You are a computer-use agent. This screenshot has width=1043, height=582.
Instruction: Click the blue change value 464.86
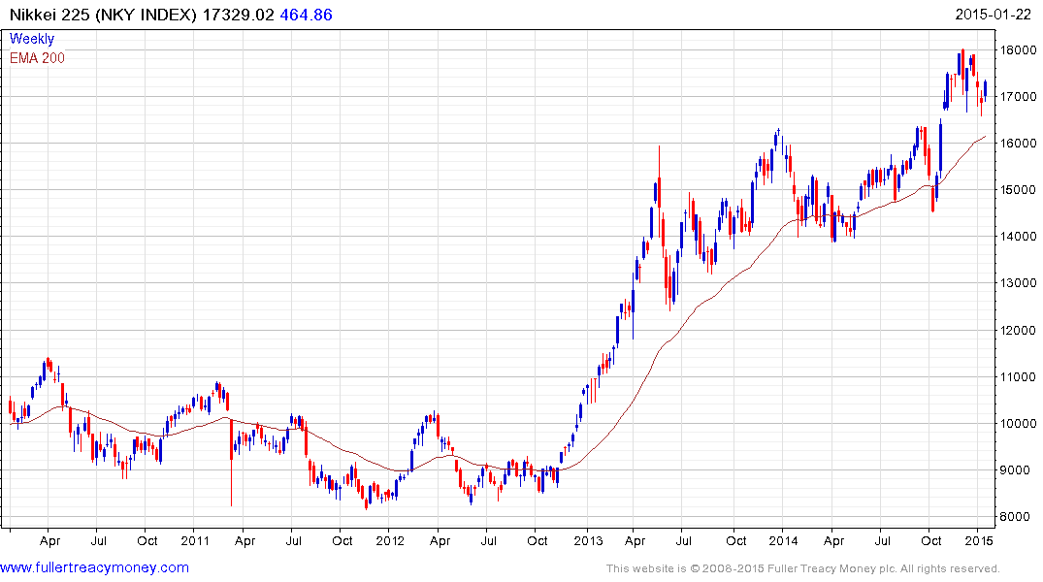click(306, 15)
